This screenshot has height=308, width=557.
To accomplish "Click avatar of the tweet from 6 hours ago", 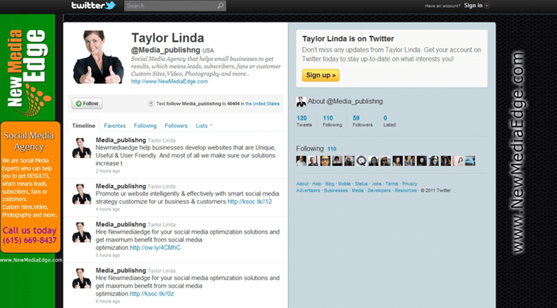I will [x=82, y=279].
